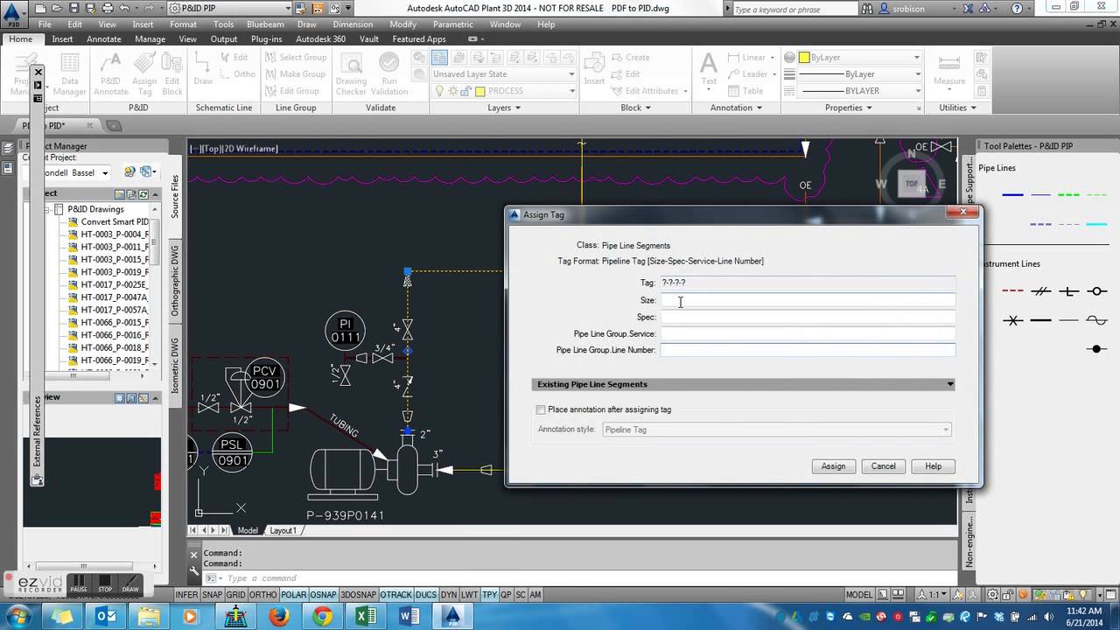Click the Windows Start button
This screenshot has height=630, width=1120.
pyautogui.click(x=17, y=616)
